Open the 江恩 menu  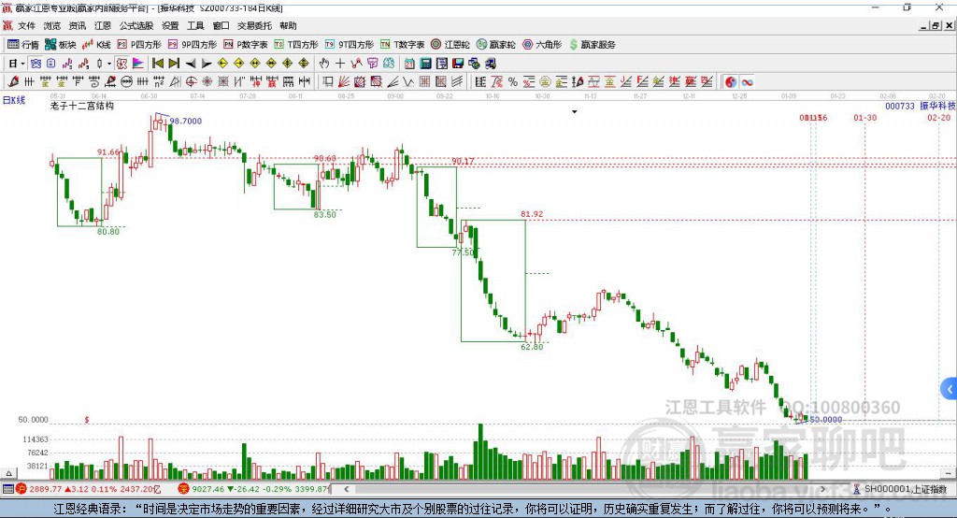[x=103, y=25]
